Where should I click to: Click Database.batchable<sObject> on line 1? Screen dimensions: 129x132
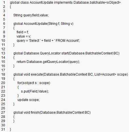coord(97,3)
